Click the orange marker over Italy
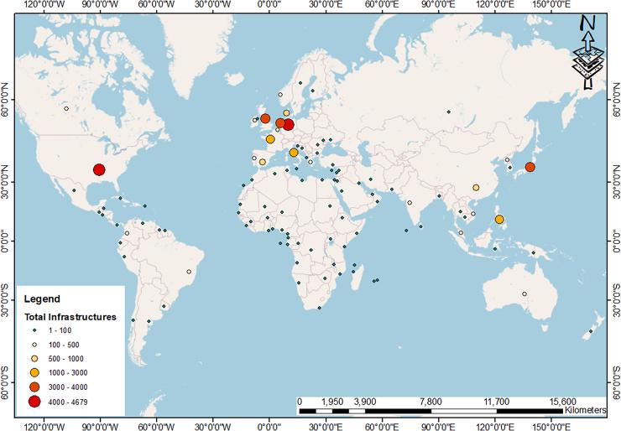Viewport: 621px width, 431px height. pos(294,153)
